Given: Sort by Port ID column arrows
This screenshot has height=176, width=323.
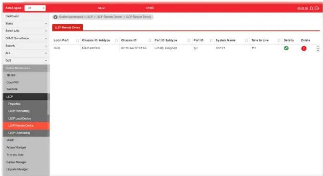Looking at the screenshot, I should click(x=211, y=41).
